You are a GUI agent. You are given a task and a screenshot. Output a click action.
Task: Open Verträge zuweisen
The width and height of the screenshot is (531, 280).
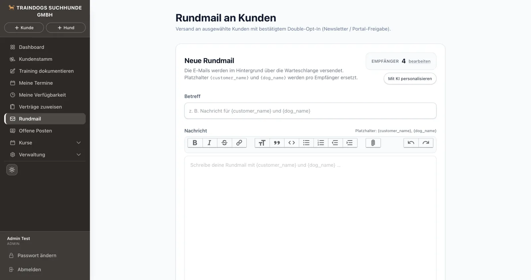(x=45, y=107)
